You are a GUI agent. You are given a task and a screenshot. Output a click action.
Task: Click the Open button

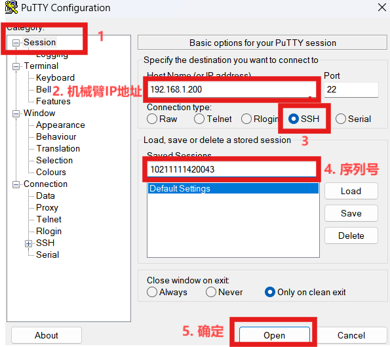coord(275,335)
